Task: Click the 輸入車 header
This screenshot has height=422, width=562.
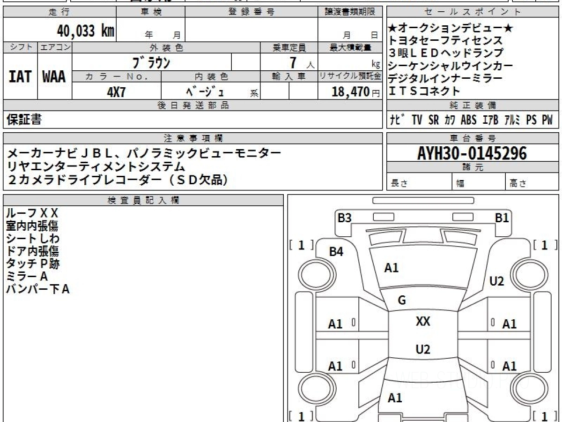Action: (289, 76)
